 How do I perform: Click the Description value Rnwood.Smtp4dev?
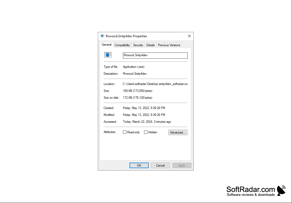point(135,74)
